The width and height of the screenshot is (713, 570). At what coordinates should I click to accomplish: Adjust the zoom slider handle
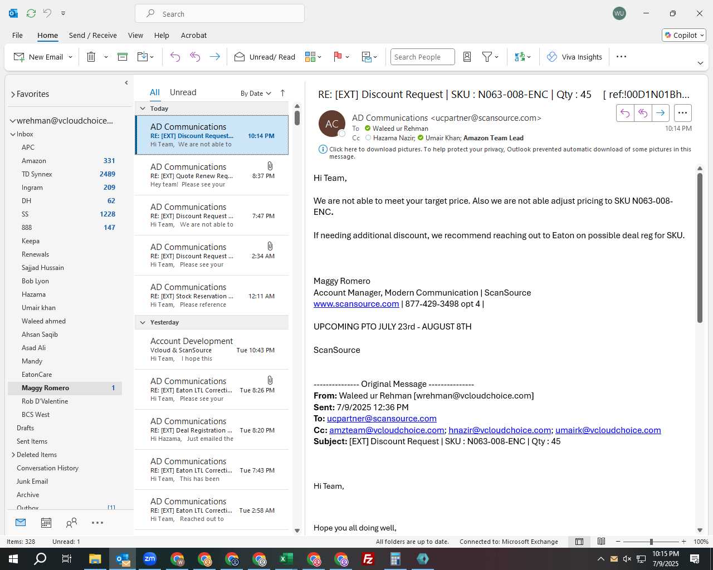pyautogui.click(x=651, y=542)
